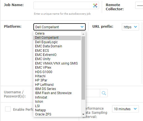This screenshot has height=121, width=143.
Task: Click the Job Name input field
Action: click(x=66, y=5)
